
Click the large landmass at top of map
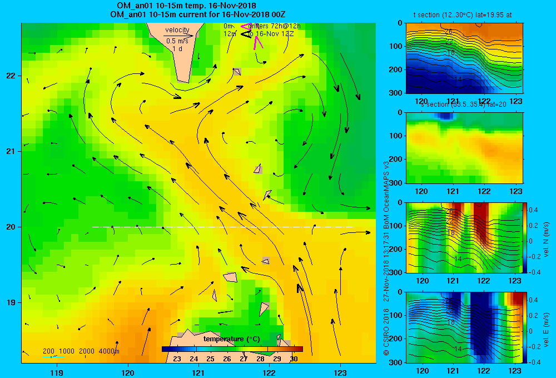(x=177, y=53)
